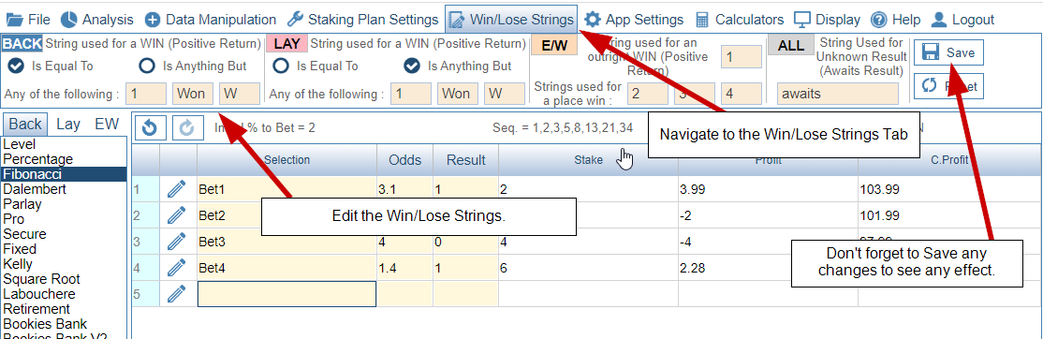This screenshot has height=339, width=1043.
Task: Switch to the EW staking tab
Action: (107, 124)
